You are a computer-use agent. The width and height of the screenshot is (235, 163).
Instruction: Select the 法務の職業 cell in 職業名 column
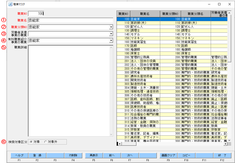(145, 118)
